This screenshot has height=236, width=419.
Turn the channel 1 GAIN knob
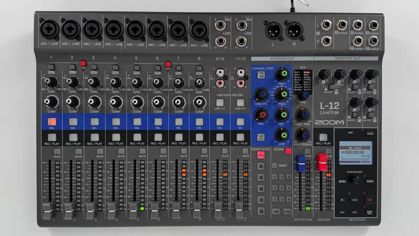[x=51, y=82]
